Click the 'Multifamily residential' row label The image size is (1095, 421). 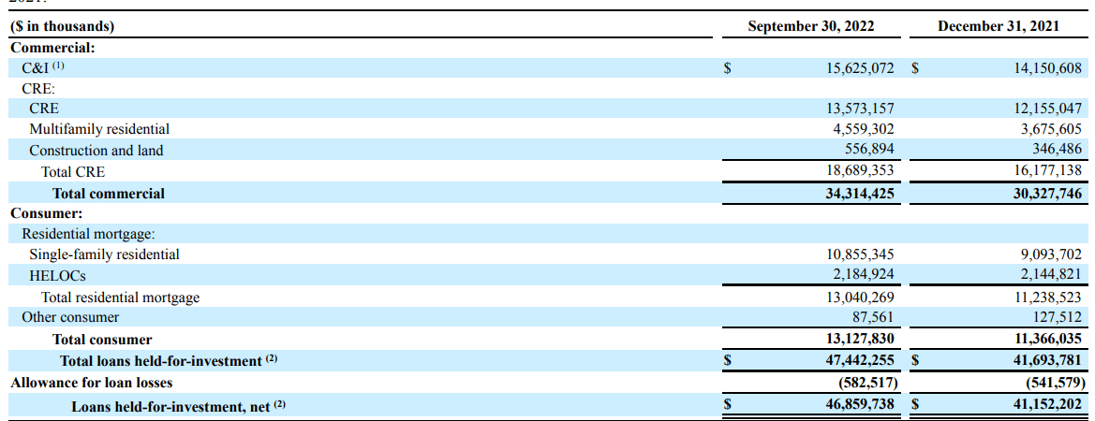(99, 129)
